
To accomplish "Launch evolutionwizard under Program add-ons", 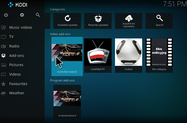I will tap(67, 102).
